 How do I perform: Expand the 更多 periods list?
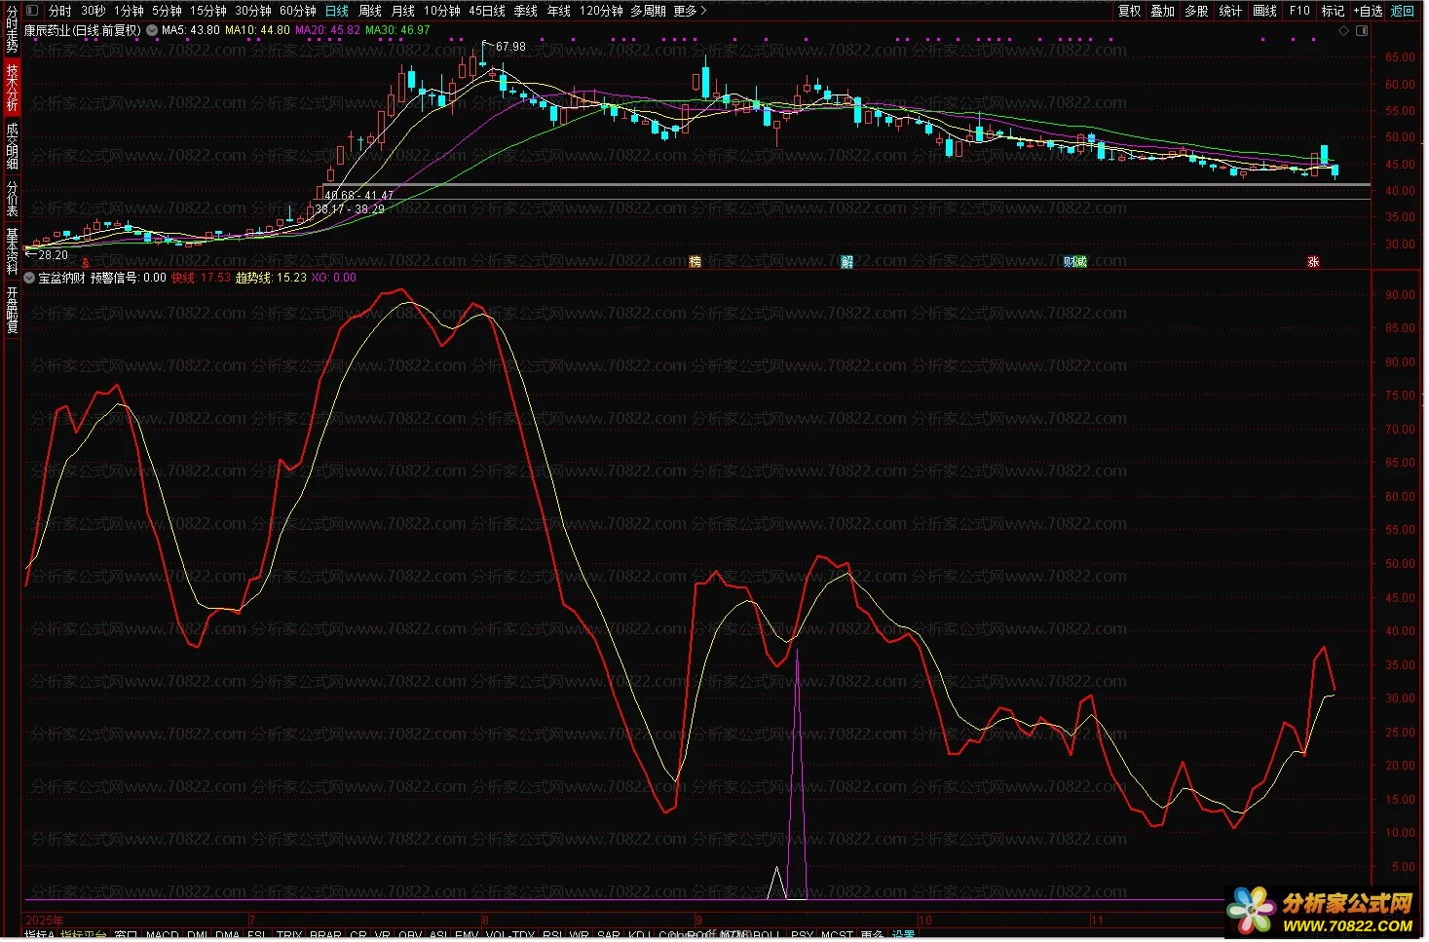pyautogui.click(x=690, y=11)
